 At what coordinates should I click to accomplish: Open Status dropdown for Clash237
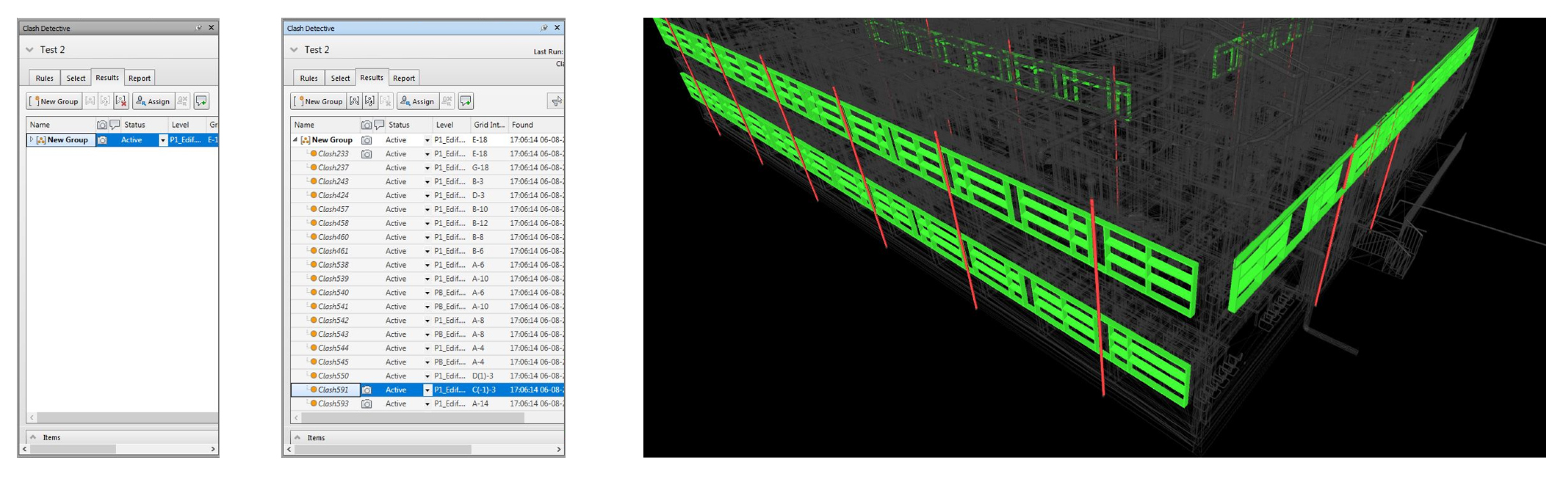[427, 168]
